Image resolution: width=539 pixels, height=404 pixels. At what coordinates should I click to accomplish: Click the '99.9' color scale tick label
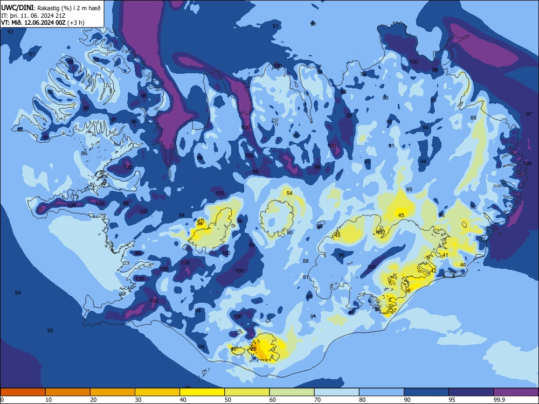(x=499, y=400)
